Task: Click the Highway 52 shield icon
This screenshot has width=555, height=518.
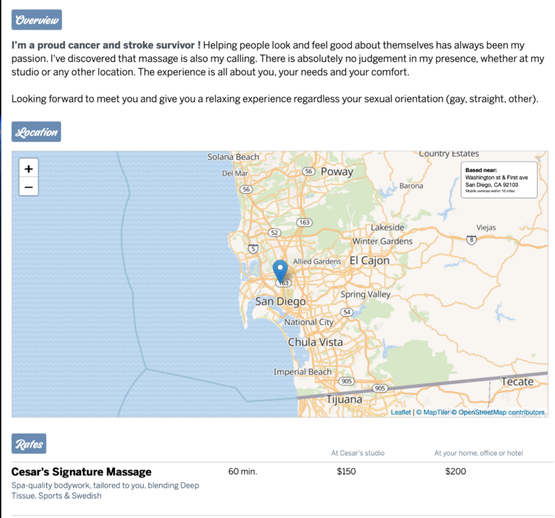Action: 274,233
